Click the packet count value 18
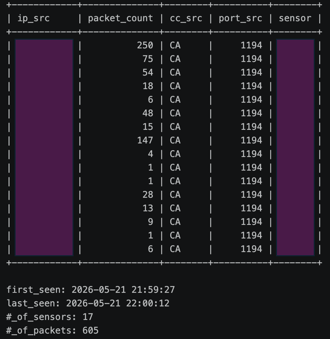330x339 pixels. pos(148,86)
